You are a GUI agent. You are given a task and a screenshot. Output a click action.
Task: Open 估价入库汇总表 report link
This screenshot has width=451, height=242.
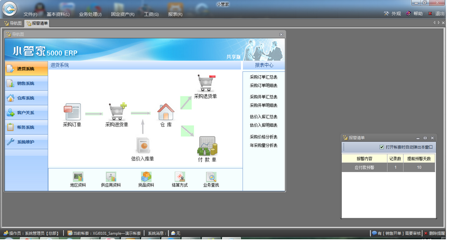(263, 117)
